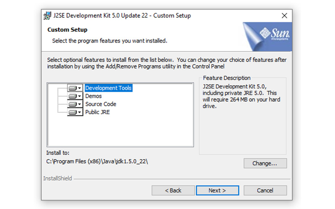This screenshot has height=209, width=335.
Task: Cancel the installation
Action: 265,190
